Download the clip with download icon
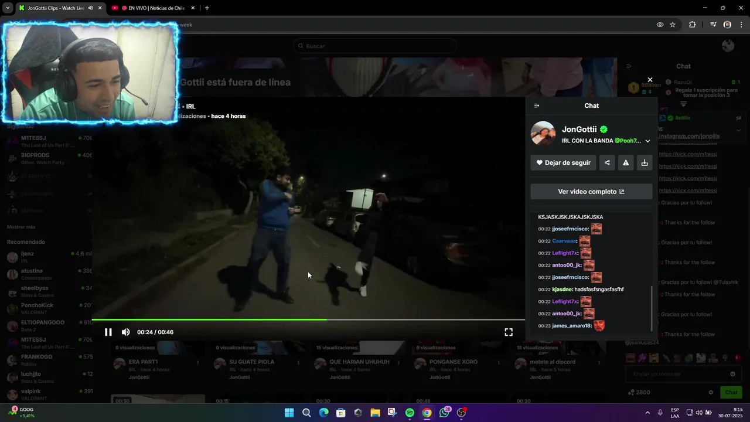This screenshot has height=422, width=750. coord(645,163)
